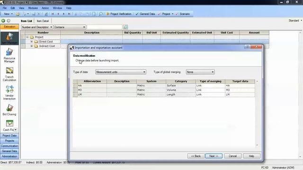This screenshot has width=303, height=170.
Task: Cancel the importation assistant
Action: (232, 156)
